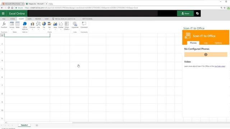Switch to the Phones tab
230x129 pixels.
click(x=193, y=43)
